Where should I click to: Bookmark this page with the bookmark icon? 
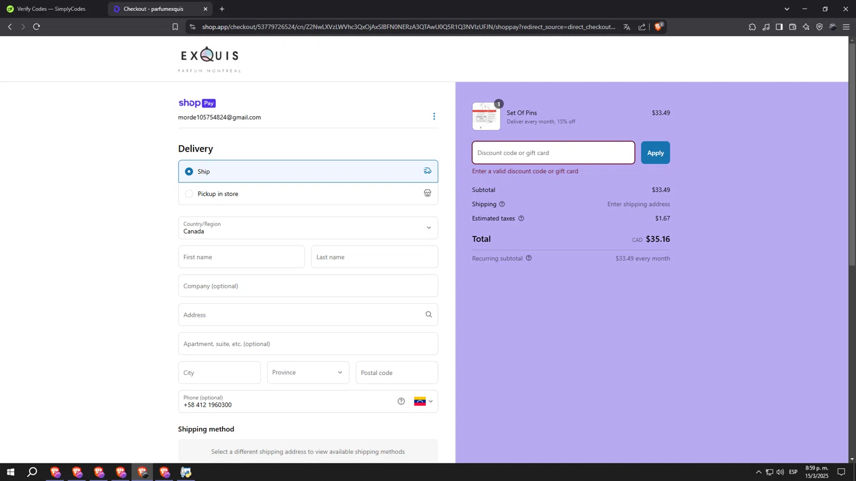click(175, 27)
